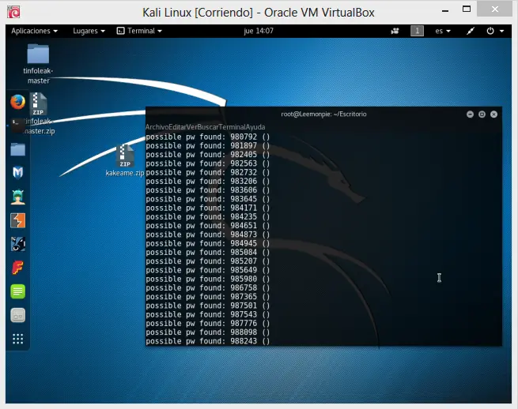Launch Faraday from the dock
518x409 pixels.
pos(17,268)
